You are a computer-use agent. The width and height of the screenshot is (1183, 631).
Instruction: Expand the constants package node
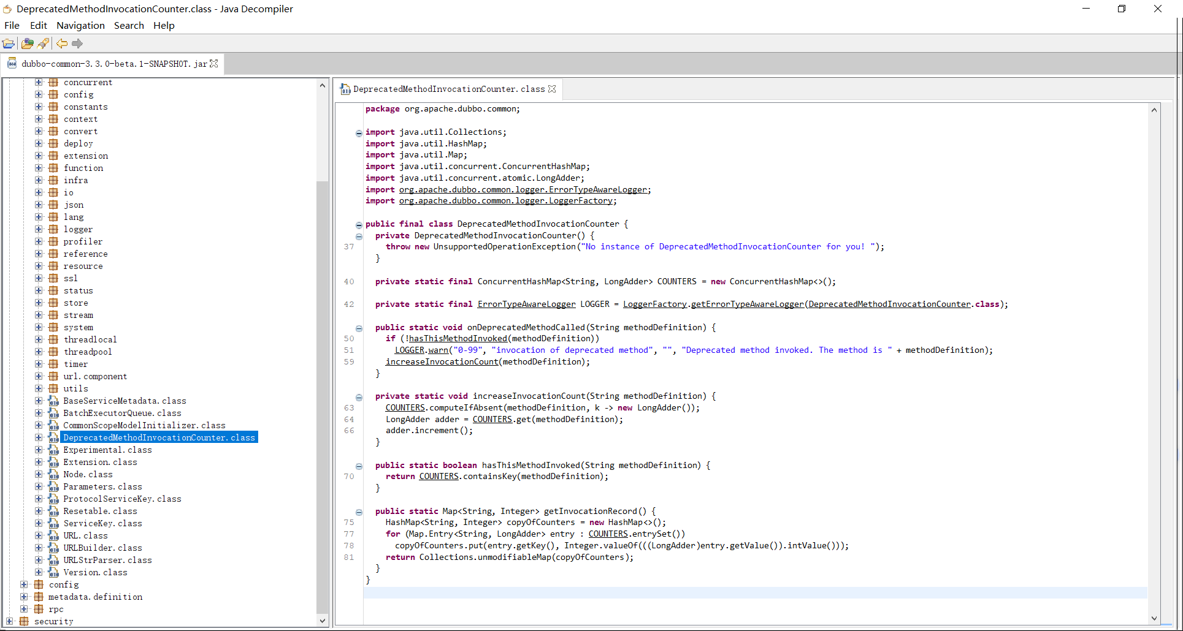point(39,107)
